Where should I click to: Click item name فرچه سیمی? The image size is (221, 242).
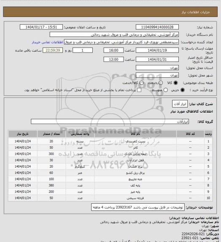135,198
